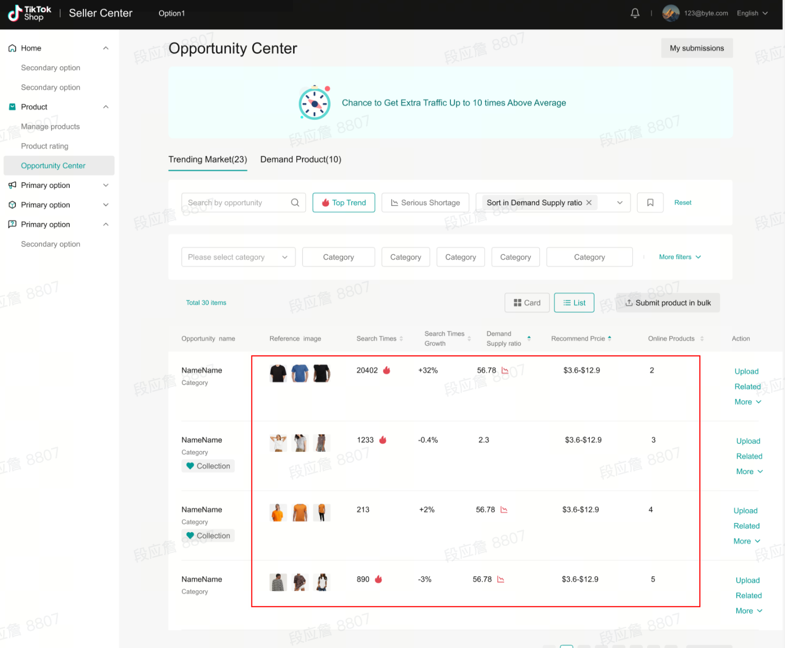Click the user avatar picture
The width and height of the screenshot is (785, 648).
(x=670, y=13)
